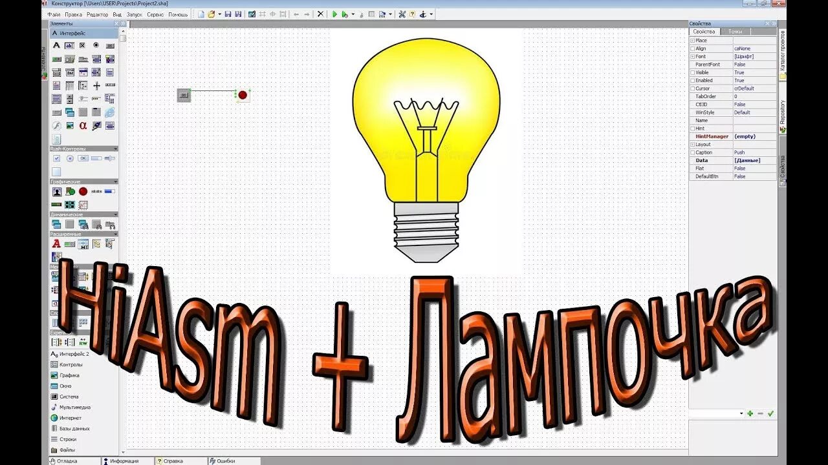Viewport: 828px width, 465px height.
Task: Click the Data property value [Данные]
Action: coord(754,160)
